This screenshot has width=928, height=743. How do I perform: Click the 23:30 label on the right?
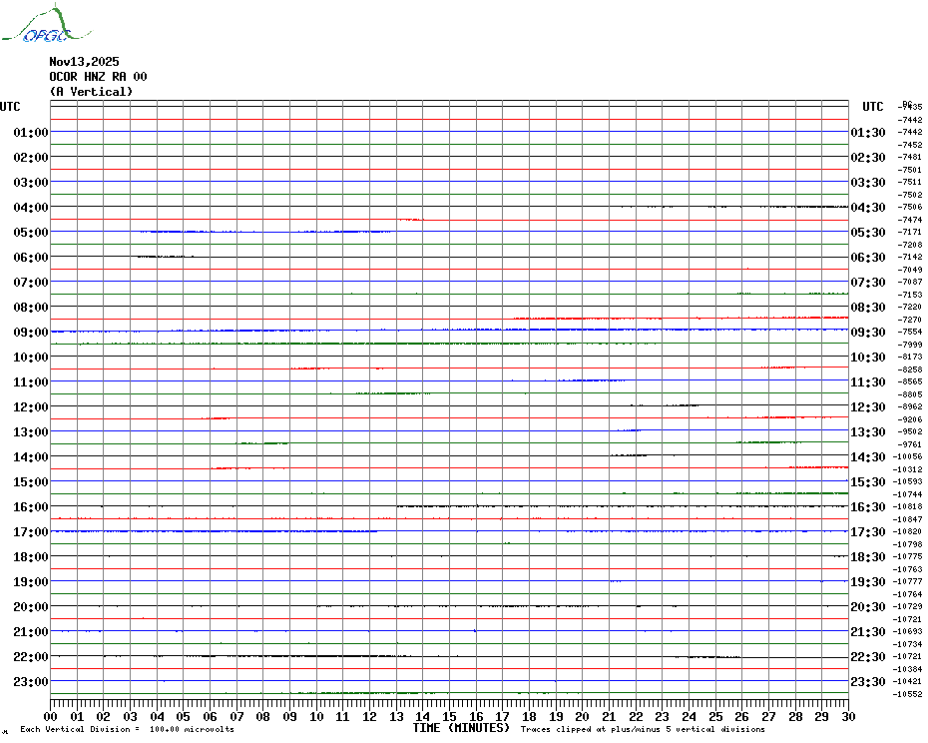tap(868, 682)
